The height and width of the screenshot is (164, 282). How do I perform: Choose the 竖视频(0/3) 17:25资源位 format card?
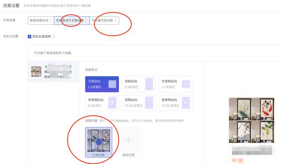tap(175, 103)
